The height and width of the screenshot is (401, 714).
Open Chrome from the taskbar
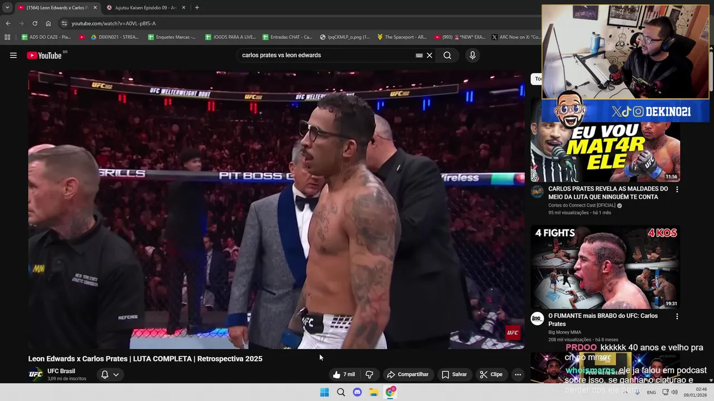tap(390, 392)
